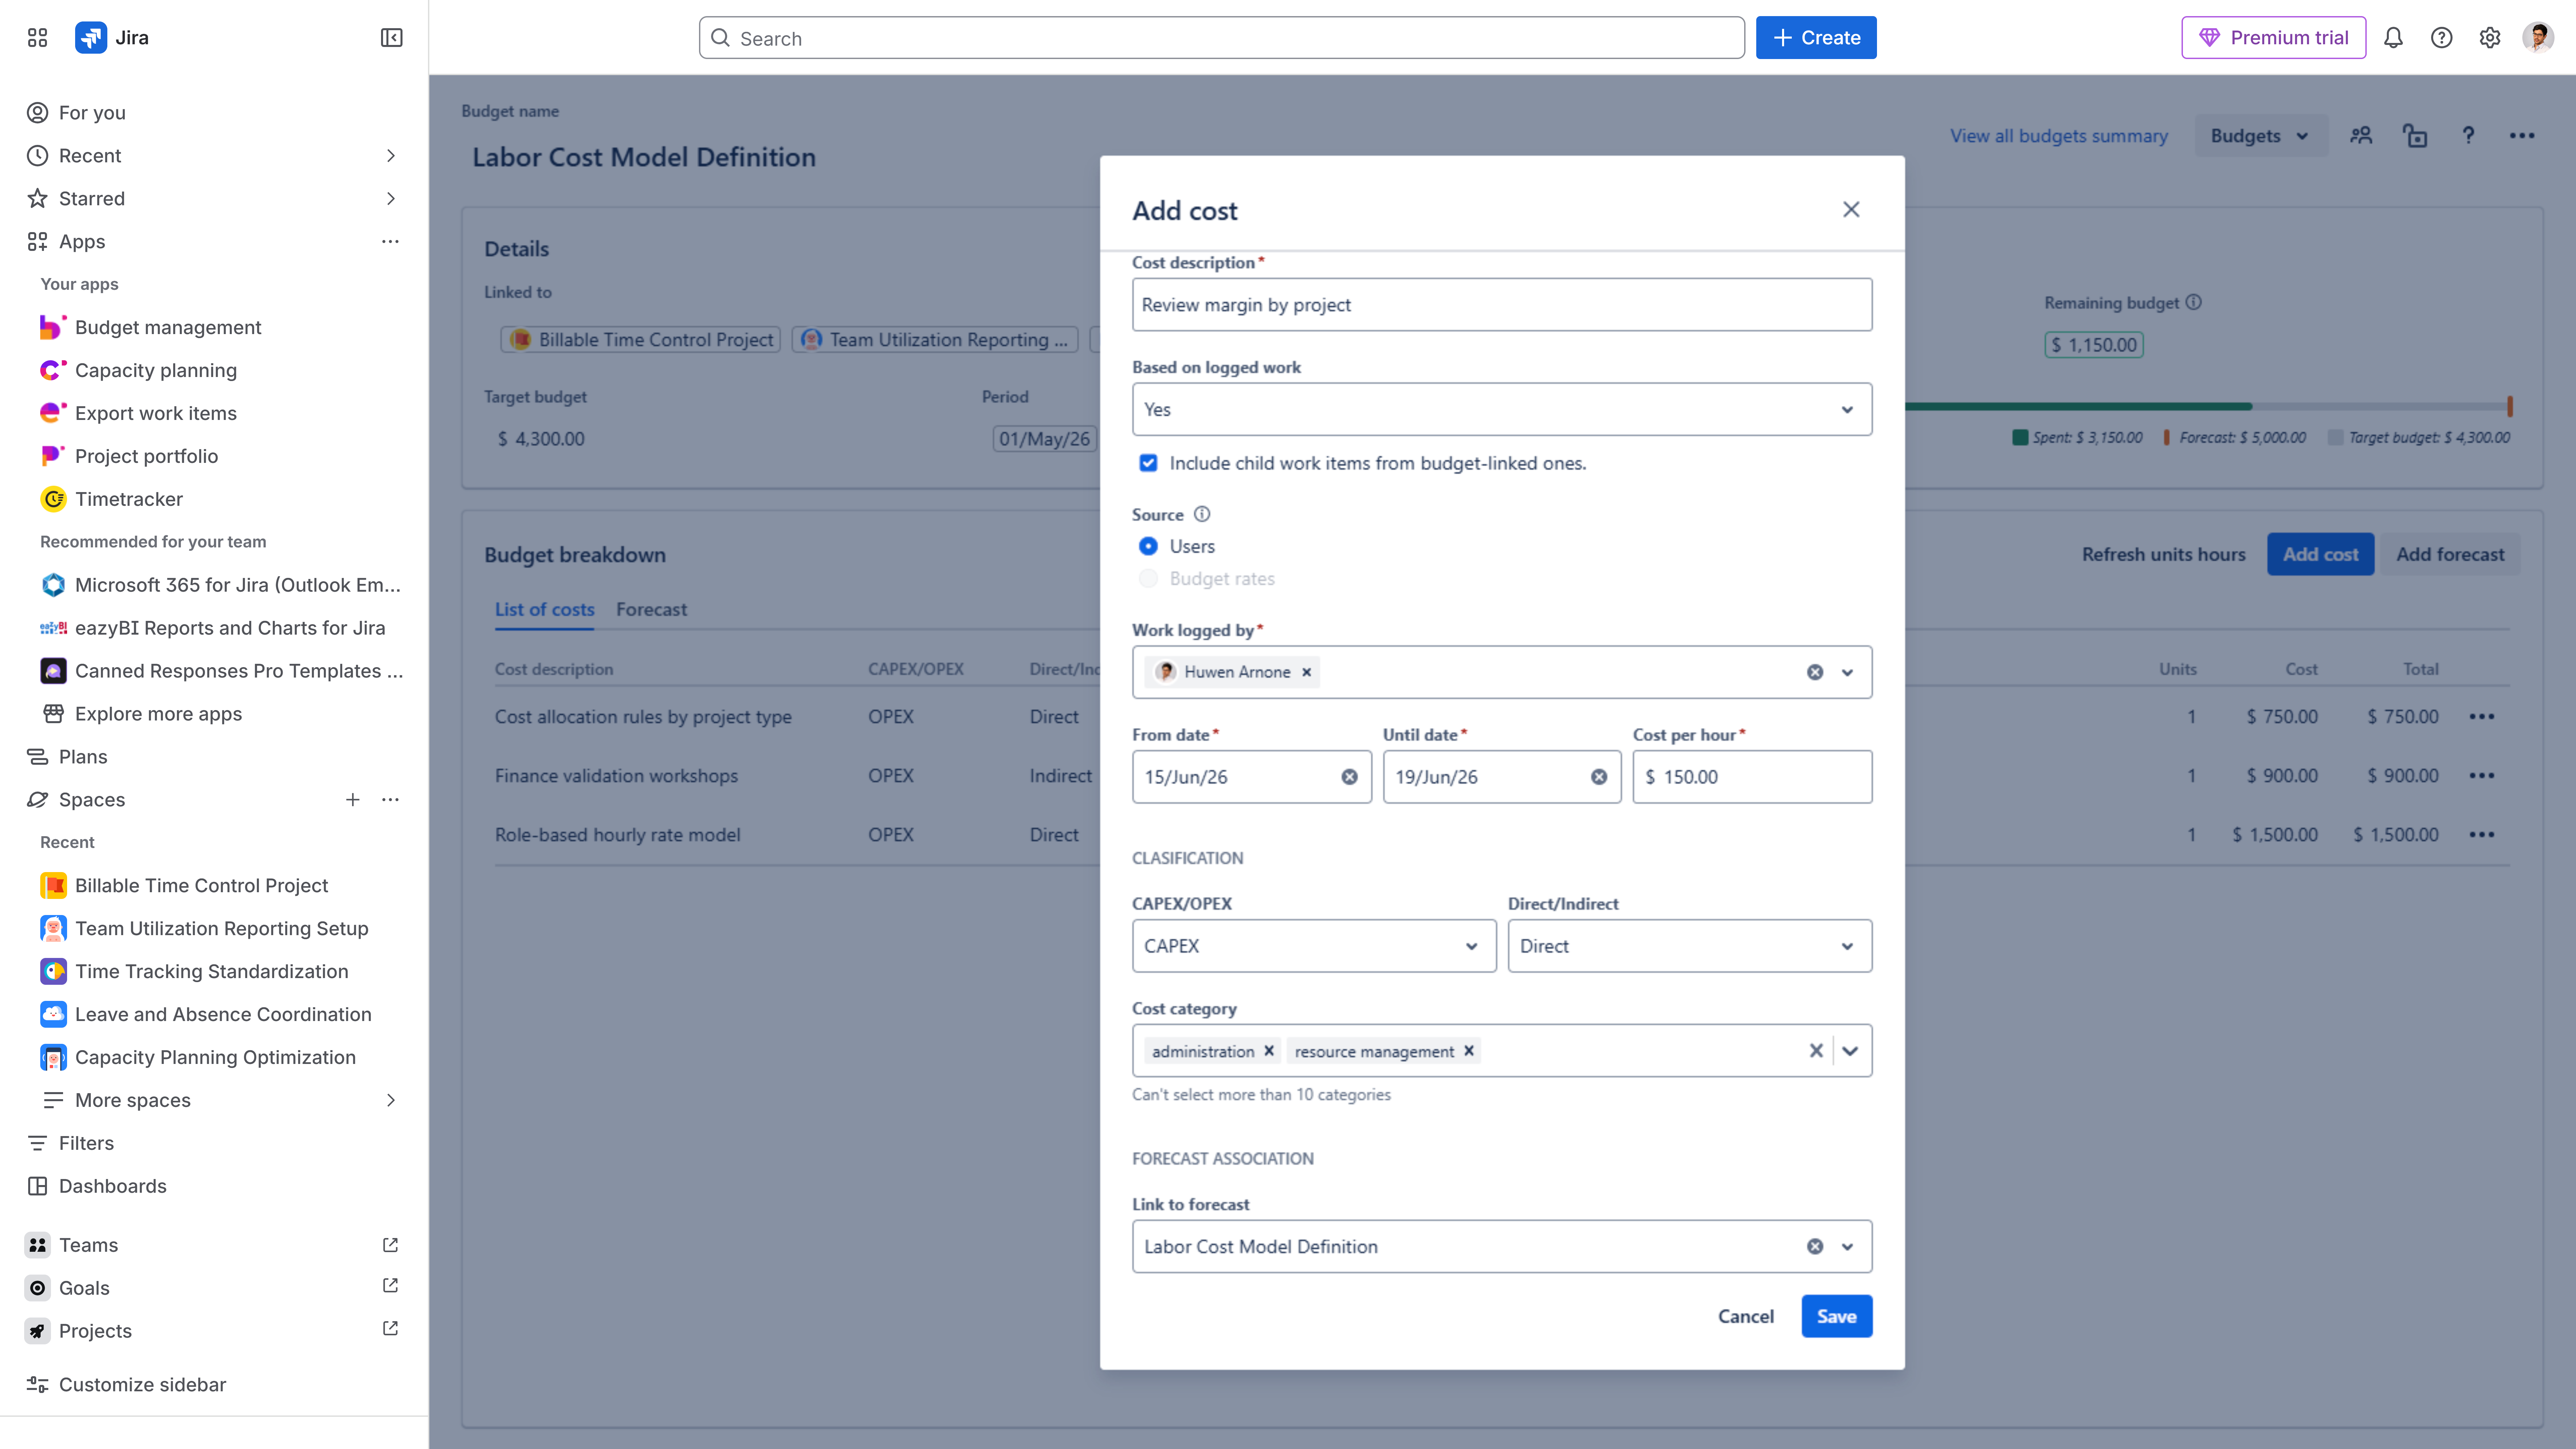Click the Cost description input field
This screenshot has height=1449, width=2576.
point(1502,305)
